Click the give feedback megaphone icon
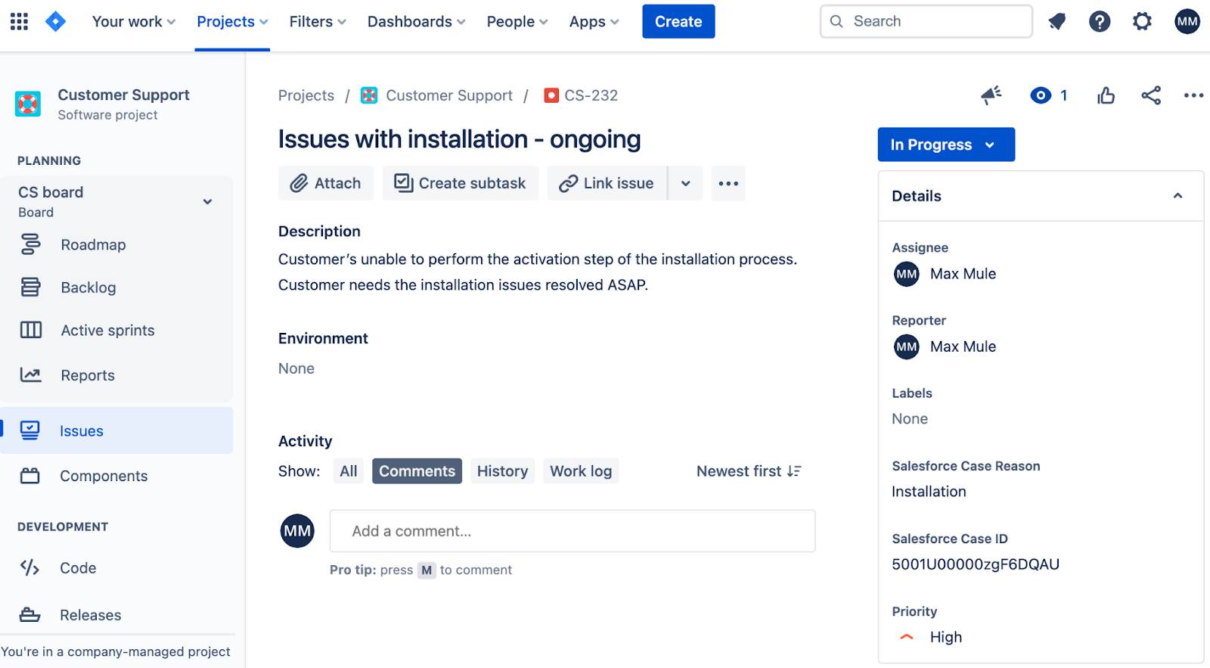The width and height of the screenshot is (1210, 668). [991, 95]
